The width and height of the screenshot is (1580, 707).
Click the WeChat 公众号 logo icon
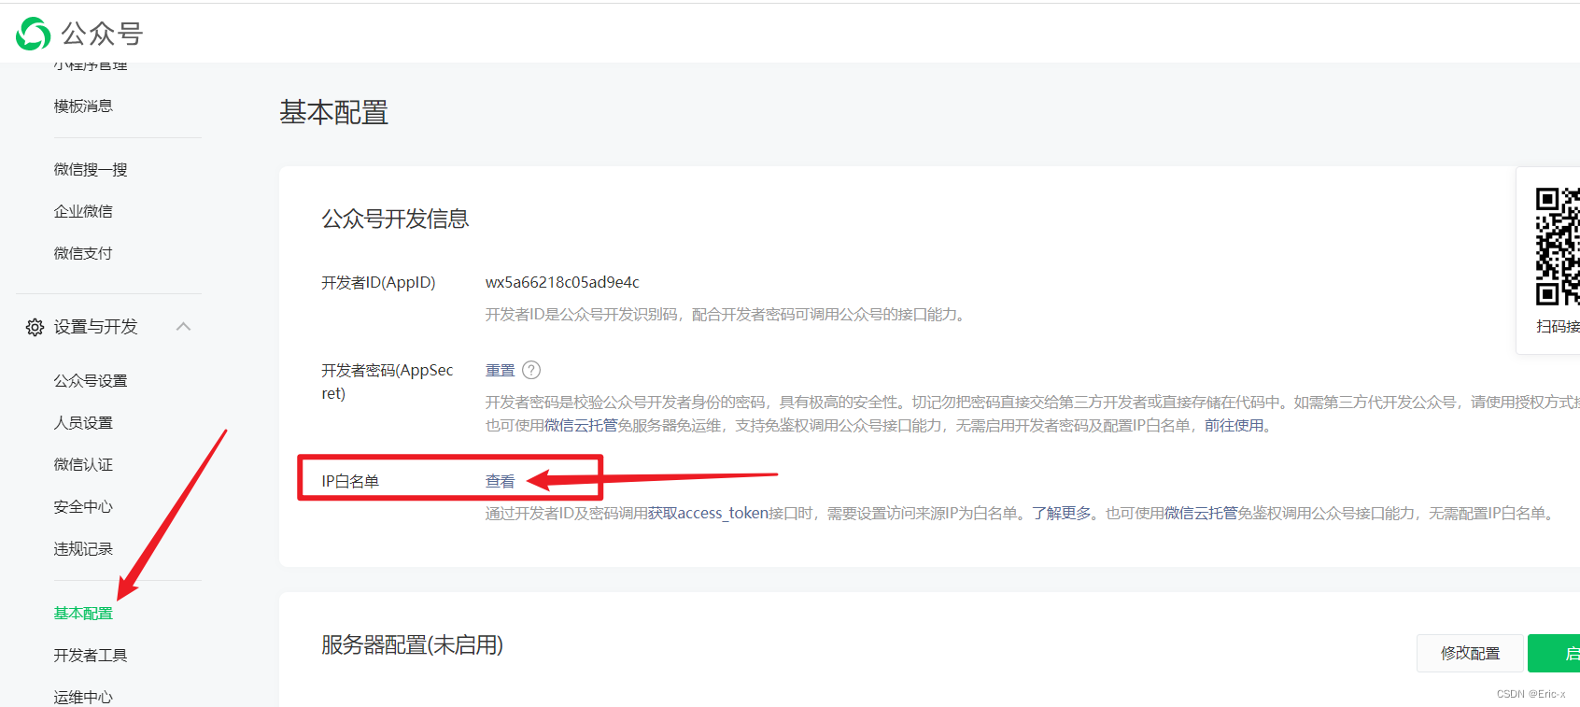pos(34,34)
